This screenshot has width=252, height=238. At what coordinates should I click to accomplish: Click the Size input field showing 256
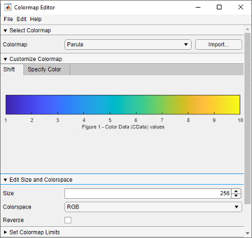point(148,193)
